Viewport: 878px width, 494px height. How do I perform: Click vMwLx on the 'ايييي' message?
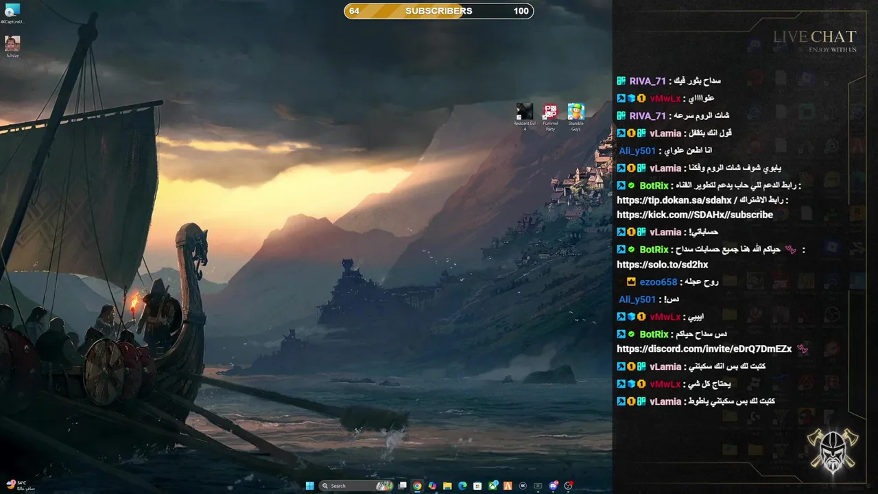point(665,317)
